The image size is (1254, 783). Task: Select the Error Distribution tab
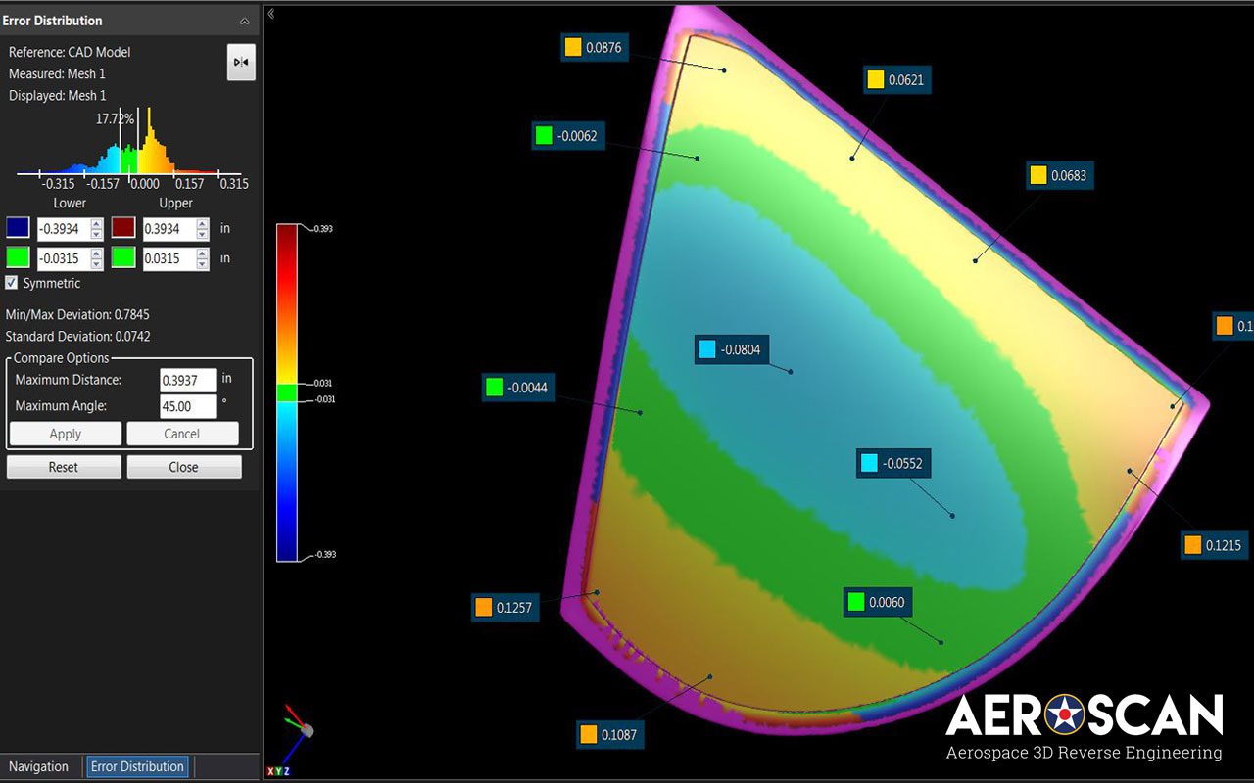[x=137, y=766]
